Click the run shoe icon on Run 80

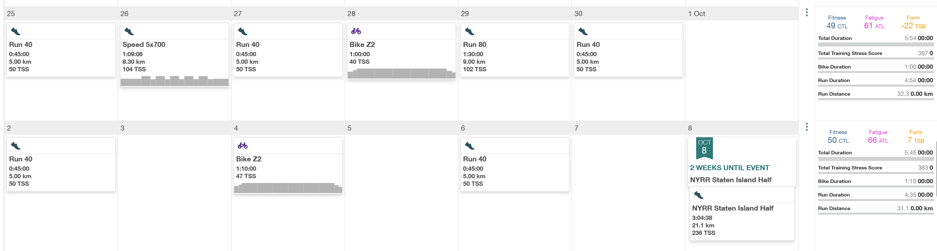point(470,32)
